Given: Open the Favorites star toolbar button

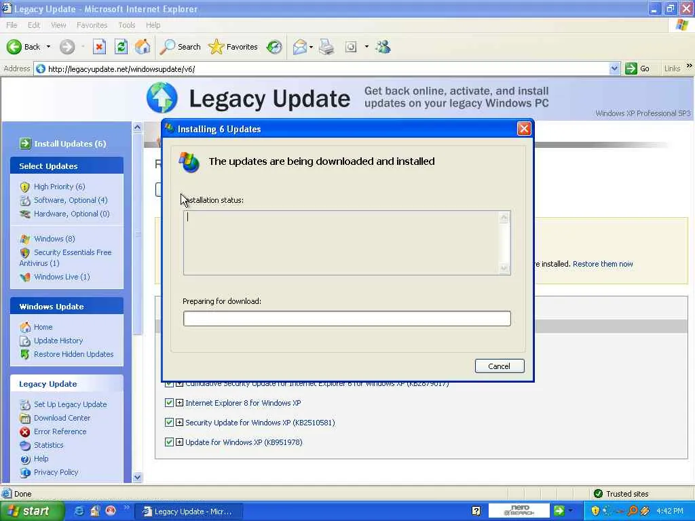Looking at the screenshot, I should [233, 47].
